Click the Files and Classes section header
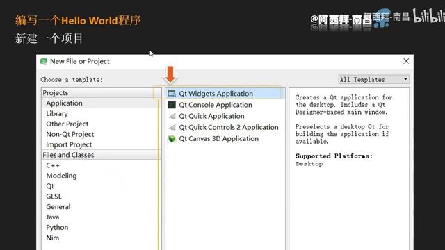 click(x=101, y=155)
